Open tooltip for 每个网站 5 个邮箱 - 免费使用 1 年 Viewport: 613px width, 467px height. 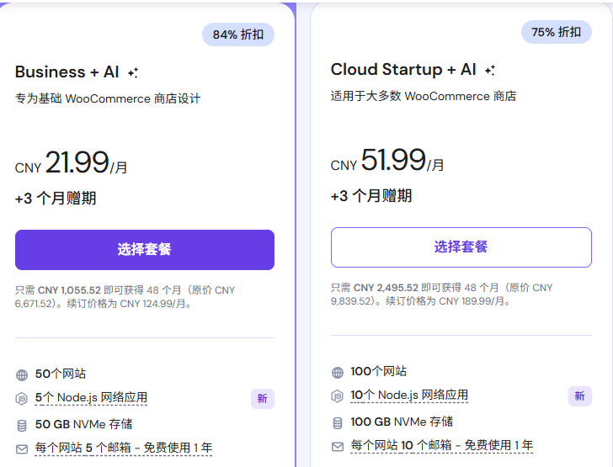tap(124, 448)
